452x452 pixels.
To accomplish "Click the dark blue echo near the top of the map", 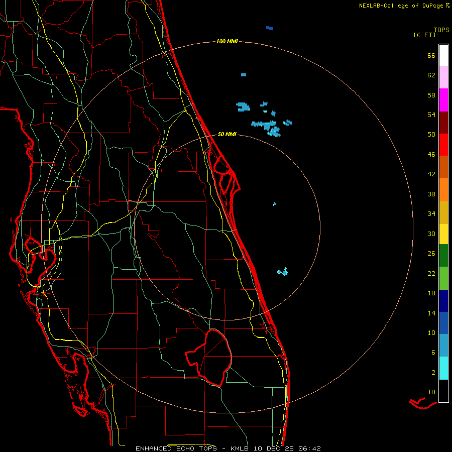I will [270, 28].
